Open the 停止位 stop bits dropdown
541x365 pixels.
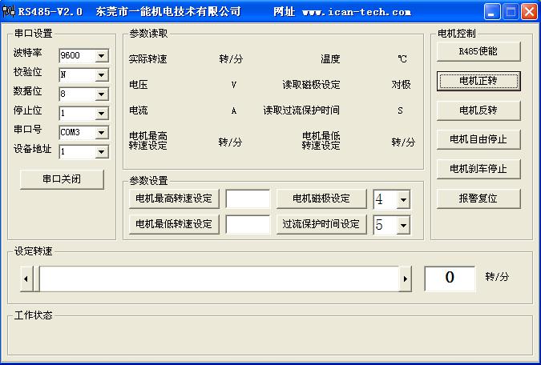(102, 113)
